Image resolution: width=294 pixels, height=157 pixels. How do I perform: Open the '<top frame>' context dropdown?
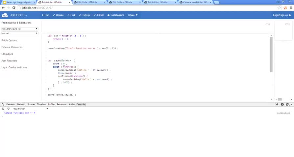[30, 109]
